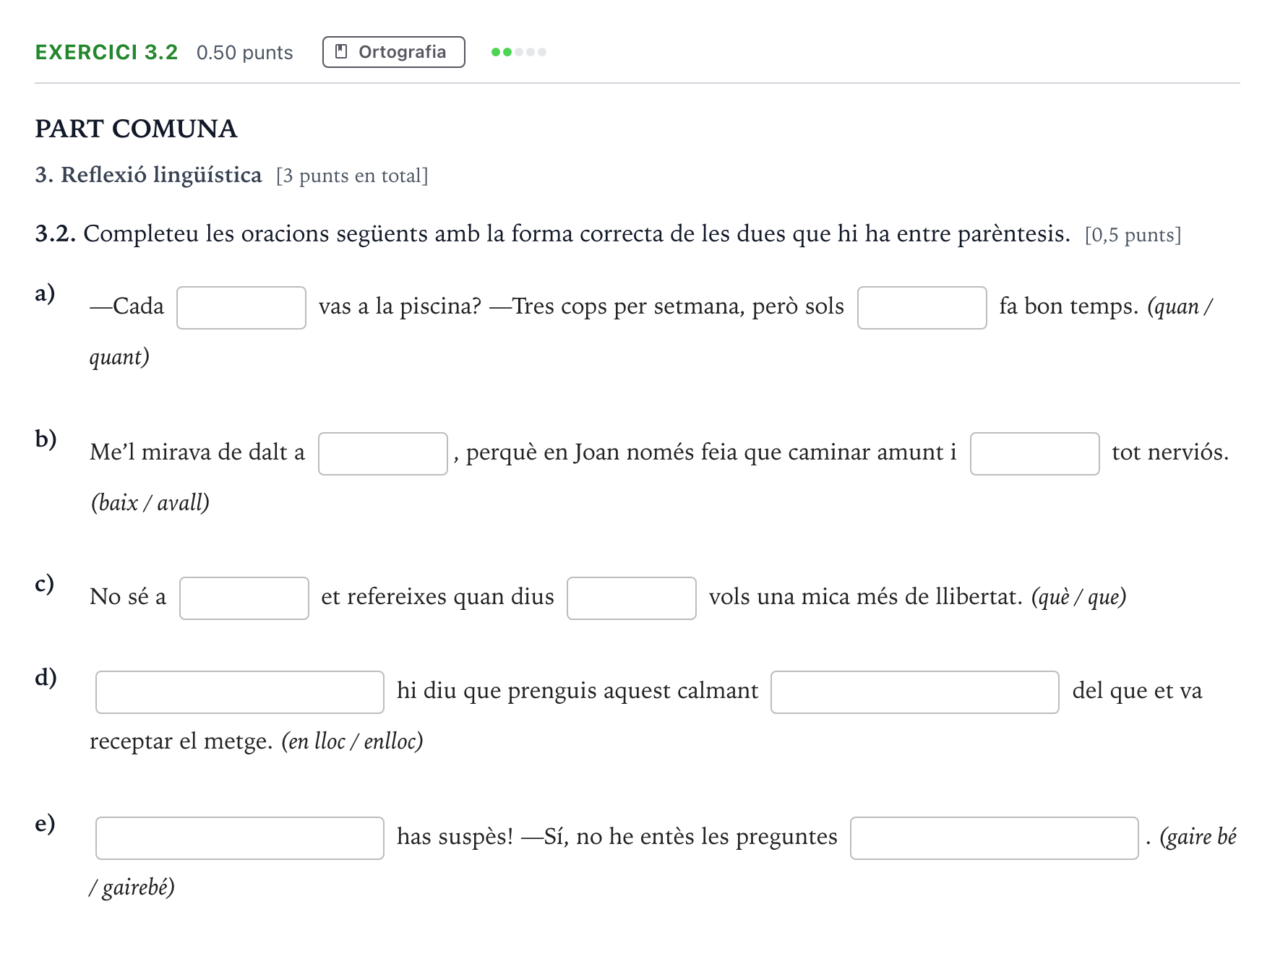Click the "(baix / avall)" options hint

click(150, 503)
